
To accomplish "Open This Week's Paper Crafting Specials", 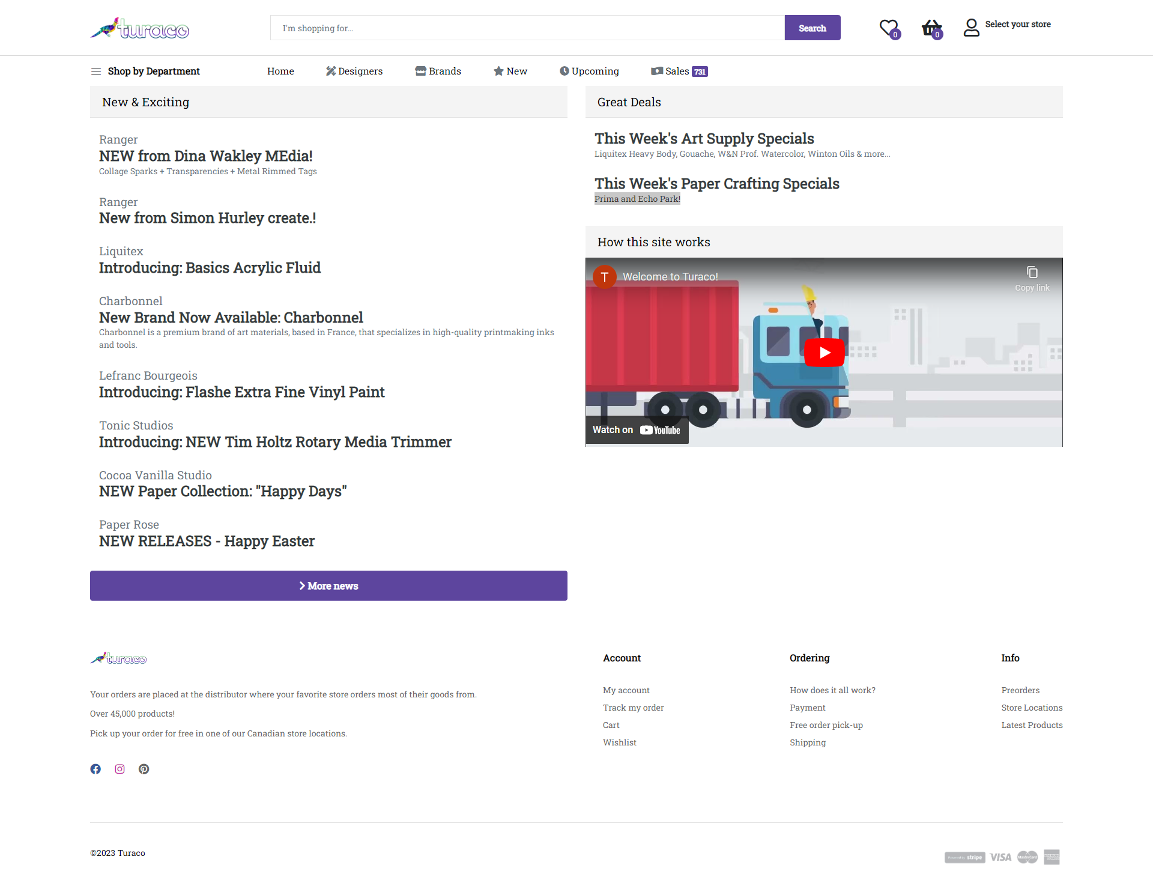I will [717, 184].
